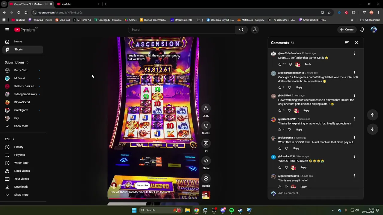
Task: Open History in the sidebar
Action: [x=23, y=147]
